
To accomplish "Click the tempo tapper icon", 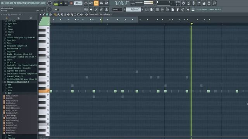I will click(183, 10).
